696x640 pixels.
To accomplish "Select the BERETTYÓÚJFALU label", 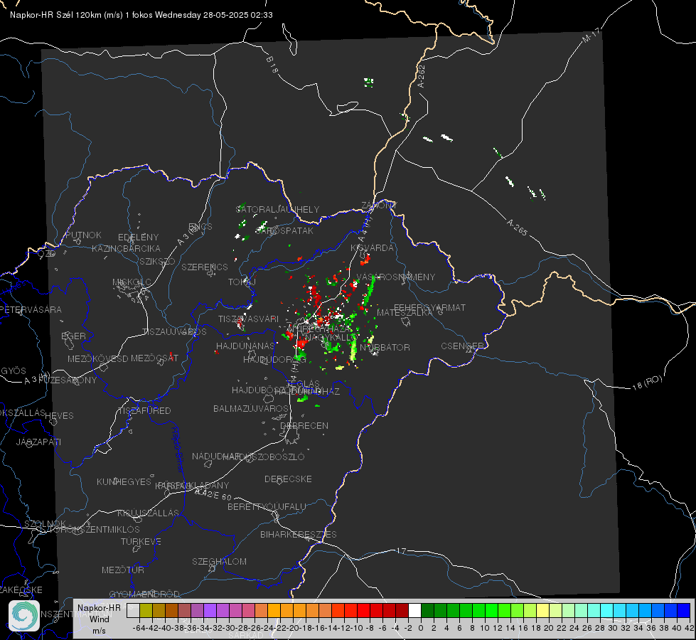I will coord(267,507).
